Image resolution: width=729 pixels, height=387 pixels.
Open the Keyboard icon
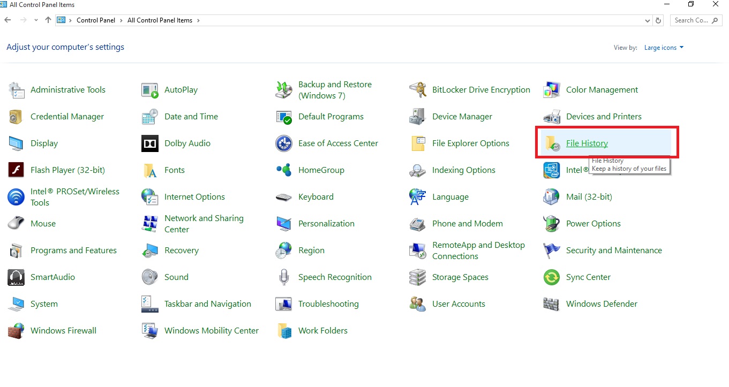(x=284, y=197)
